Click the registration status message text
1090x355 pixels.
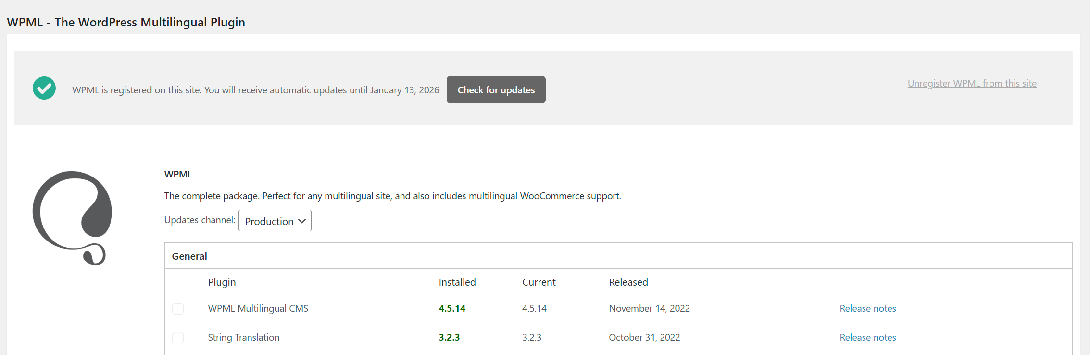click(x=256, y=90)
